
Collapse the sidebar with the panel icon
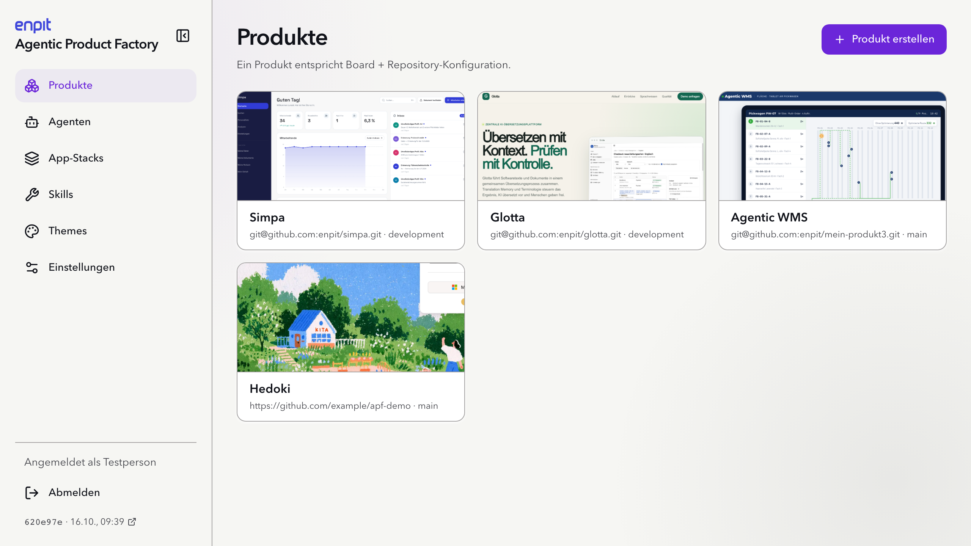pos(183,36)
